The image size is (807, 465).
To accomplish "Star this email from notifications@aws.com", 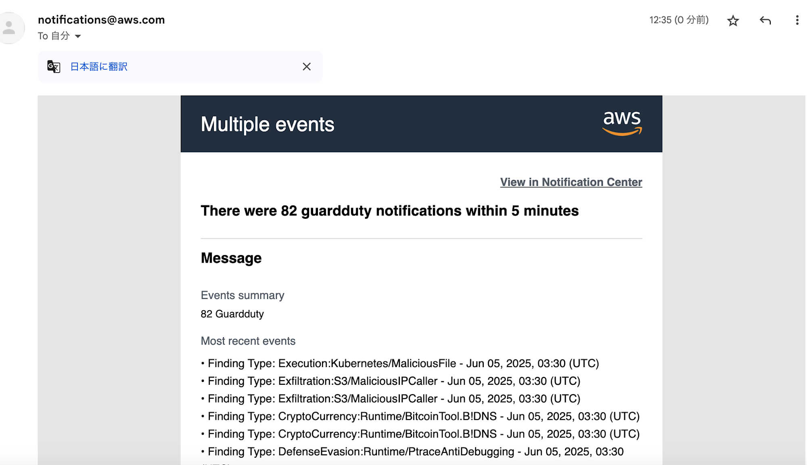I will [x=733, y=21].
